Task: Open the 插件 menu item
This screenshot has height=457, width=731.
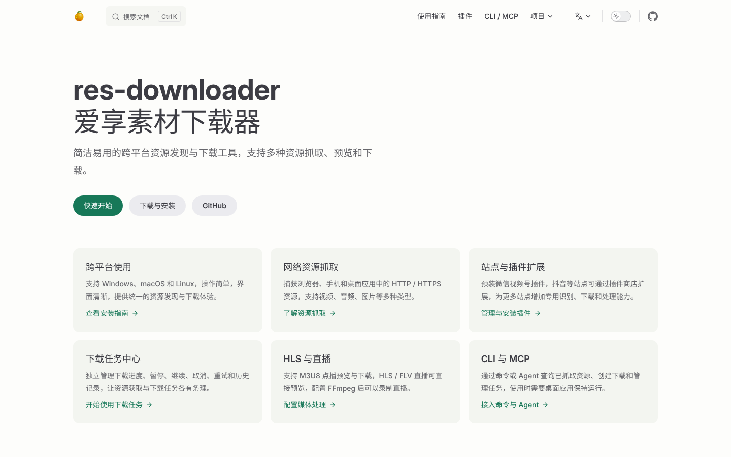Action: (465, 16)
